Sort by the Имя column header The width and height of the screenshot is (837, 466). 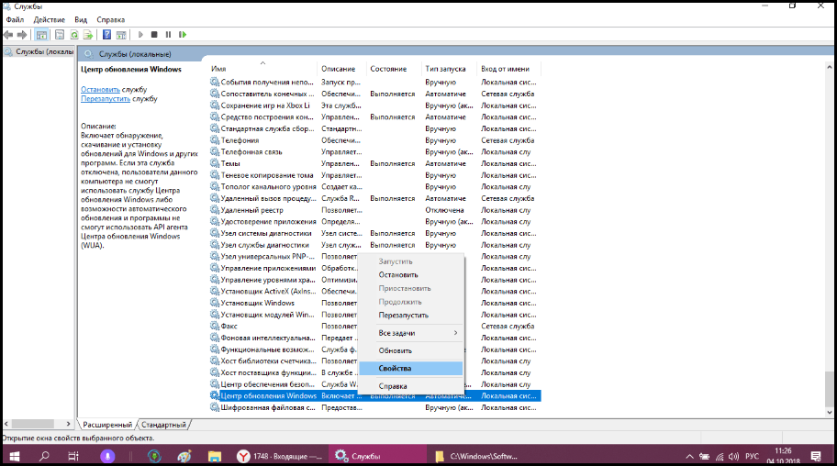click(262, 69)
